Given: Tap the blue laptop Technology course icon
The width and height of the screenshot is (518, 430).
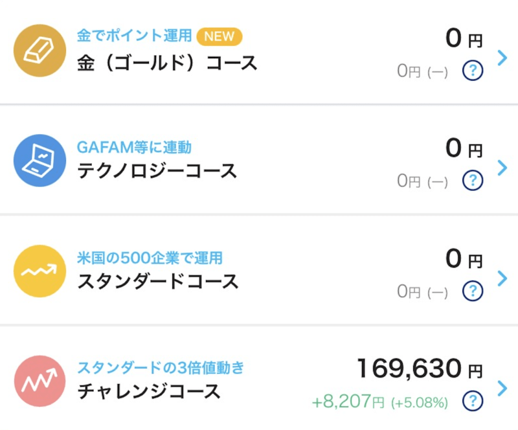Looking at the screenshot, I should click(39, 161).
